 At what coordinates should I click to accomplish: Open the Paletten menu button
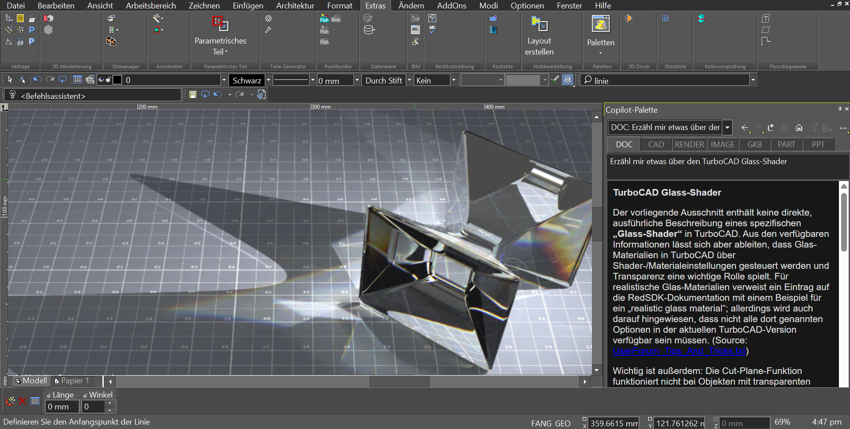point(601,35)
